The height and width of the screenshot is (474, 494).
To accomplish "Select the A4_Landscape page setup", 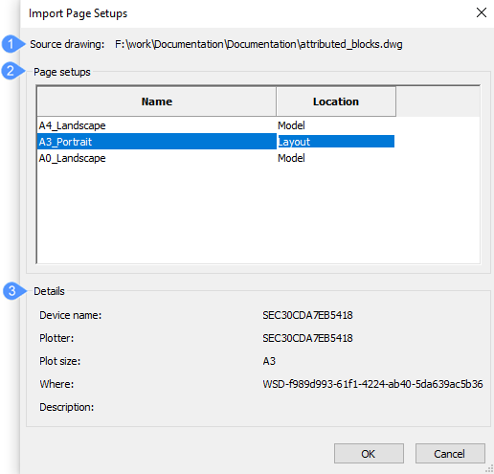I will coord(72,125).
